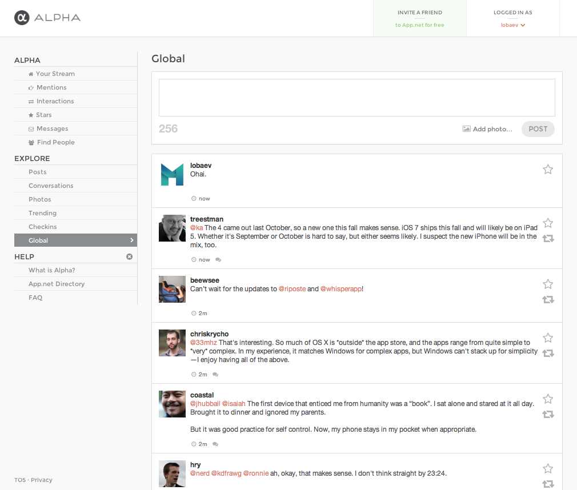
Task: Click Add photo image icon
Action: pos(466,129)
